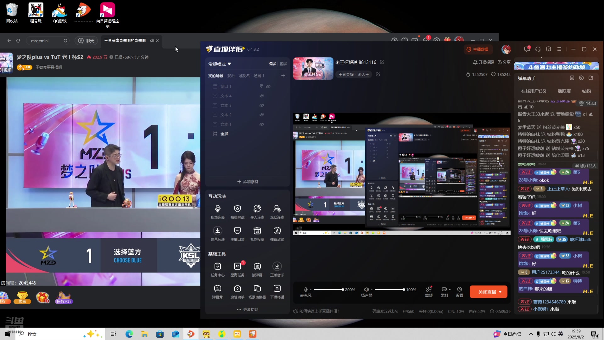Open 美颜 beauty filter settings
This screenshot has height=340, width=604.
[x=429, y=292]
